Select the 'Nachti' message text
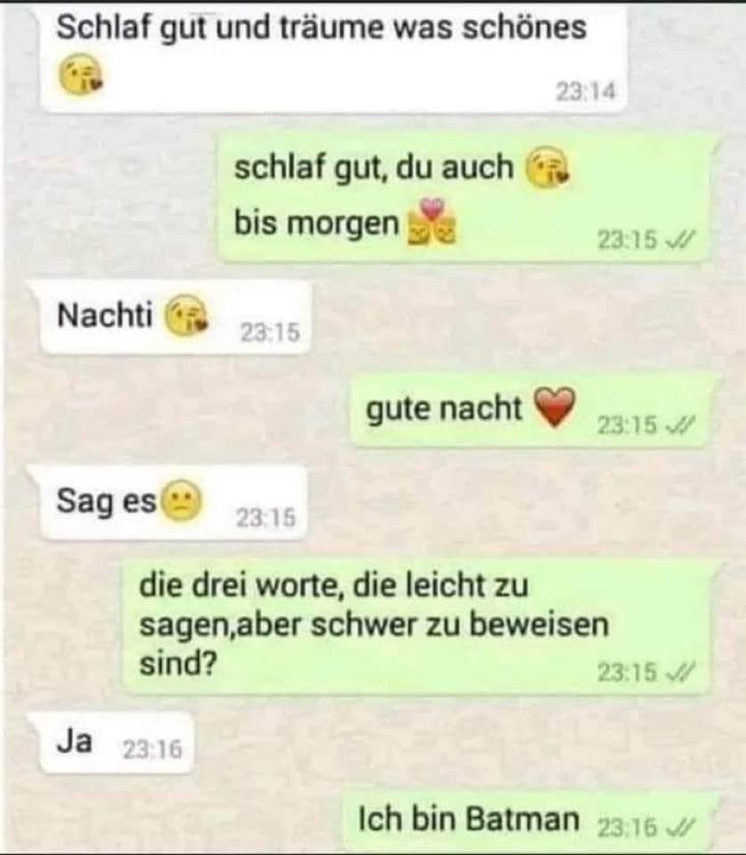The width and height of the screenshot is (746, 855). pyautogui.click(x=104, y=315)
